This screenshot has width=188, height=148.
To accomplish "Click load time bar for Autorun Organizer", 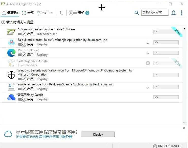I will [x=166, y=32].
